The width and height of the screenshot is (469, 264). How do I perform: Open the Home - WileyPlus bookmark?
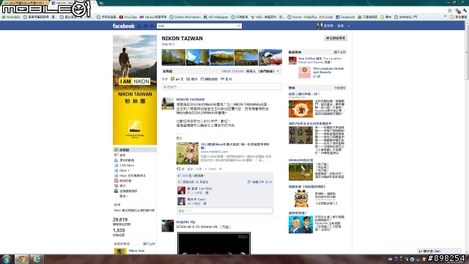pyautogui.click(x=302, y=17)
